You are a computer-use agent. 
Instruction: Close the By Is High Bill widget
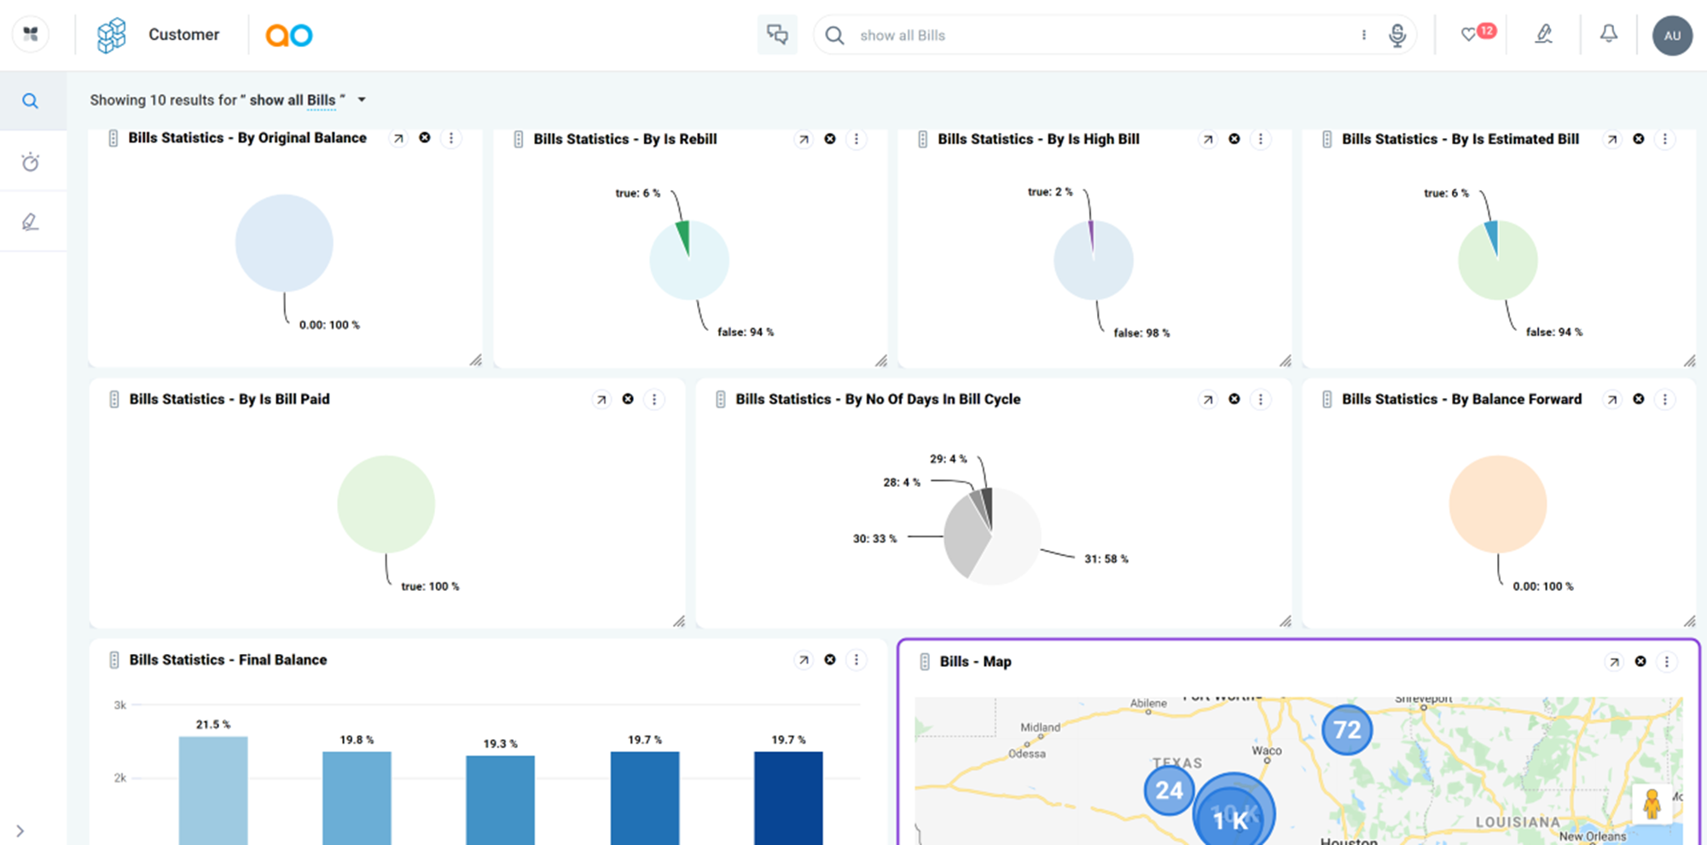coord(1234,139)
